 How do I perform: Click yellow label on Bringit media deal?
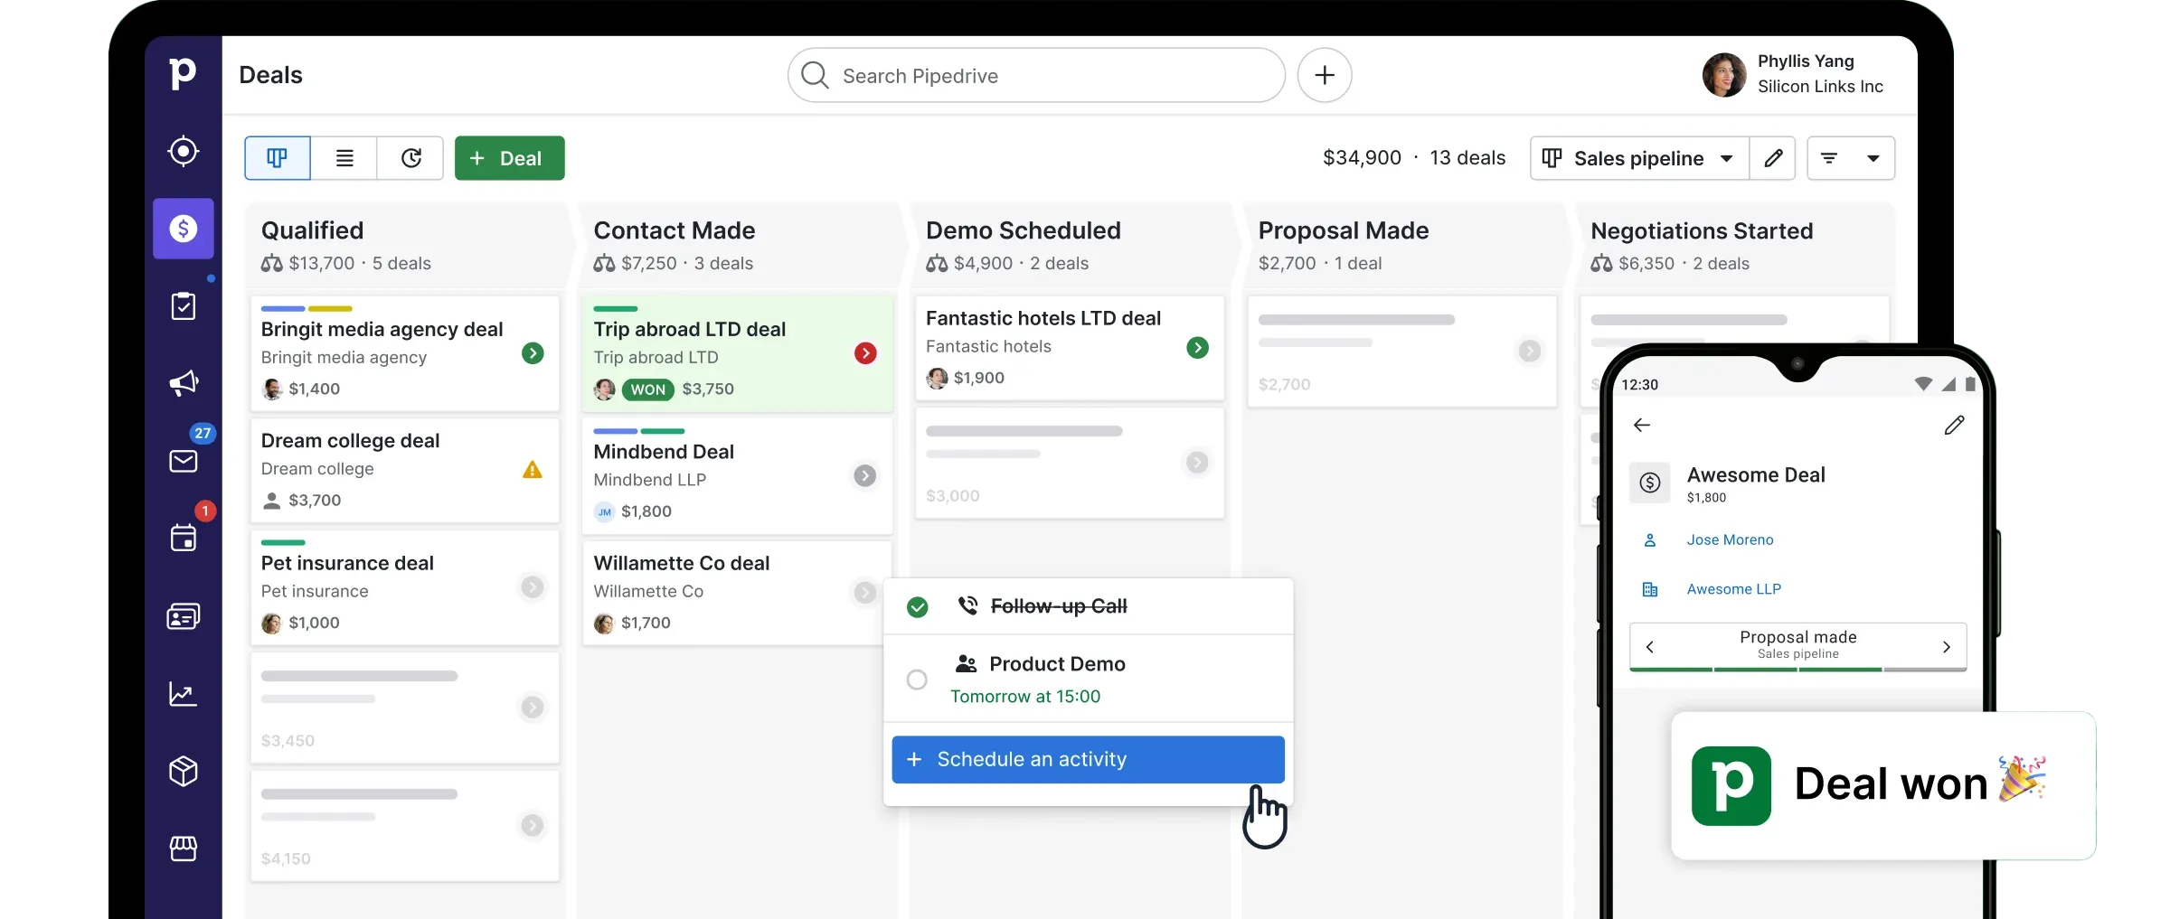330,309
